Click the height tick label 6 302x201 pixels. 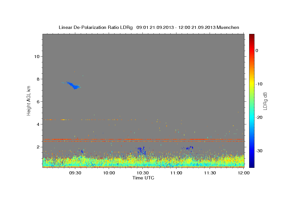coord(38,102)
